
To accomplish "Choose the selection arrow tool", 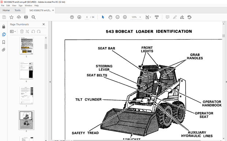I will [x=103, y=17].
